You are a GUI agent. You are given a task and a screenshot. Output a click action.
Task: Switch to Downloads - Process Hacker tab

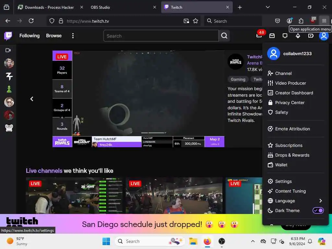click(49, 7)
